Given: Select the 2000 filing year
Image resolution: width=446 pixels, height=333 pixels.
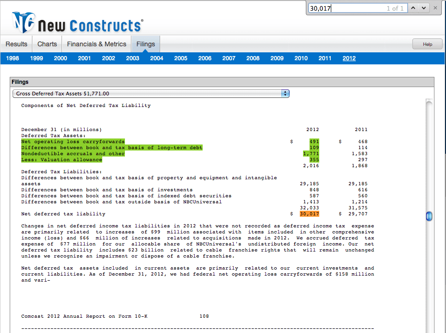Looking at the screenshot, I should pyautogui.click(x=61, y=58).
